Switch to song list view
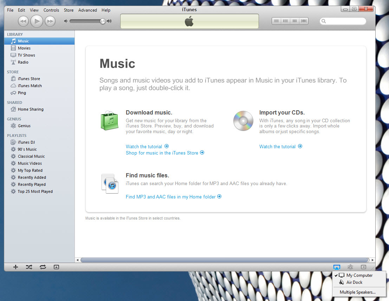 coord(276,21)
